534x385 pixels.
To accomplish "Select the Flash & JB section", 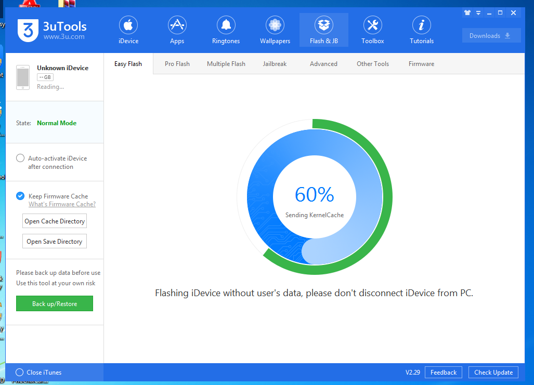I will pyautogui.click(x=324, y=30).
